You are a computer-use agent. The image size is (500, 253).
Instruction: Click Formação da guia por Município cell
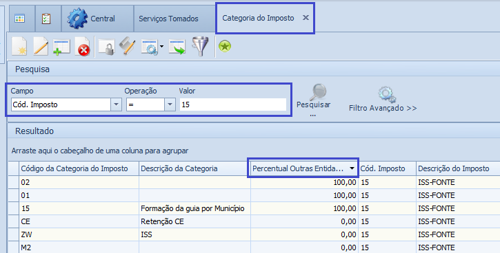(194, 208)
